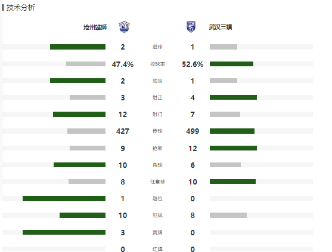The image size is (332, 252).
Task: Click the 进球 stat label
Action: click(157, 47)
